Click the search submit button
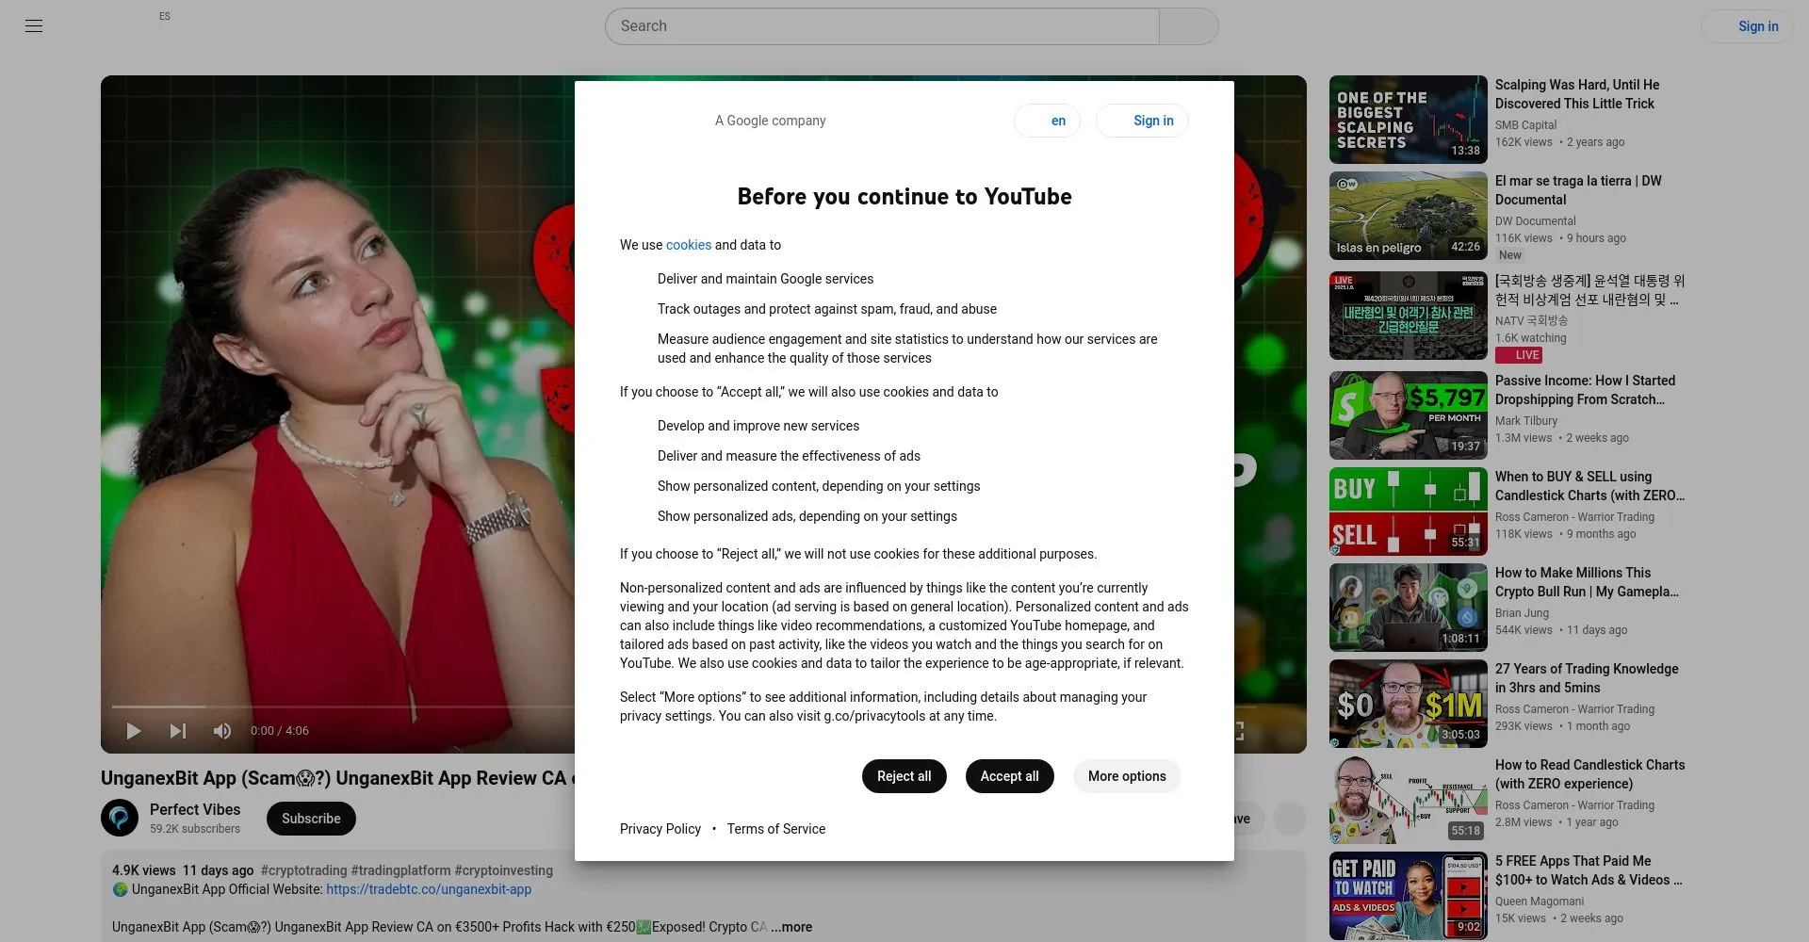The image size is (1809, 942). pyautogui.click(x=1189, y=26)
